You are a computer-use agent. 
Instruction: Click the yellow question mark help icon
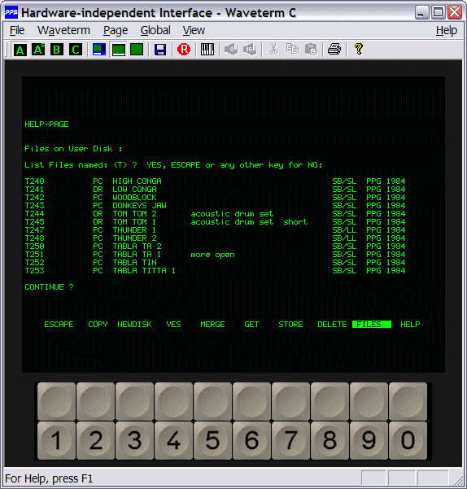tap(359, 50)
